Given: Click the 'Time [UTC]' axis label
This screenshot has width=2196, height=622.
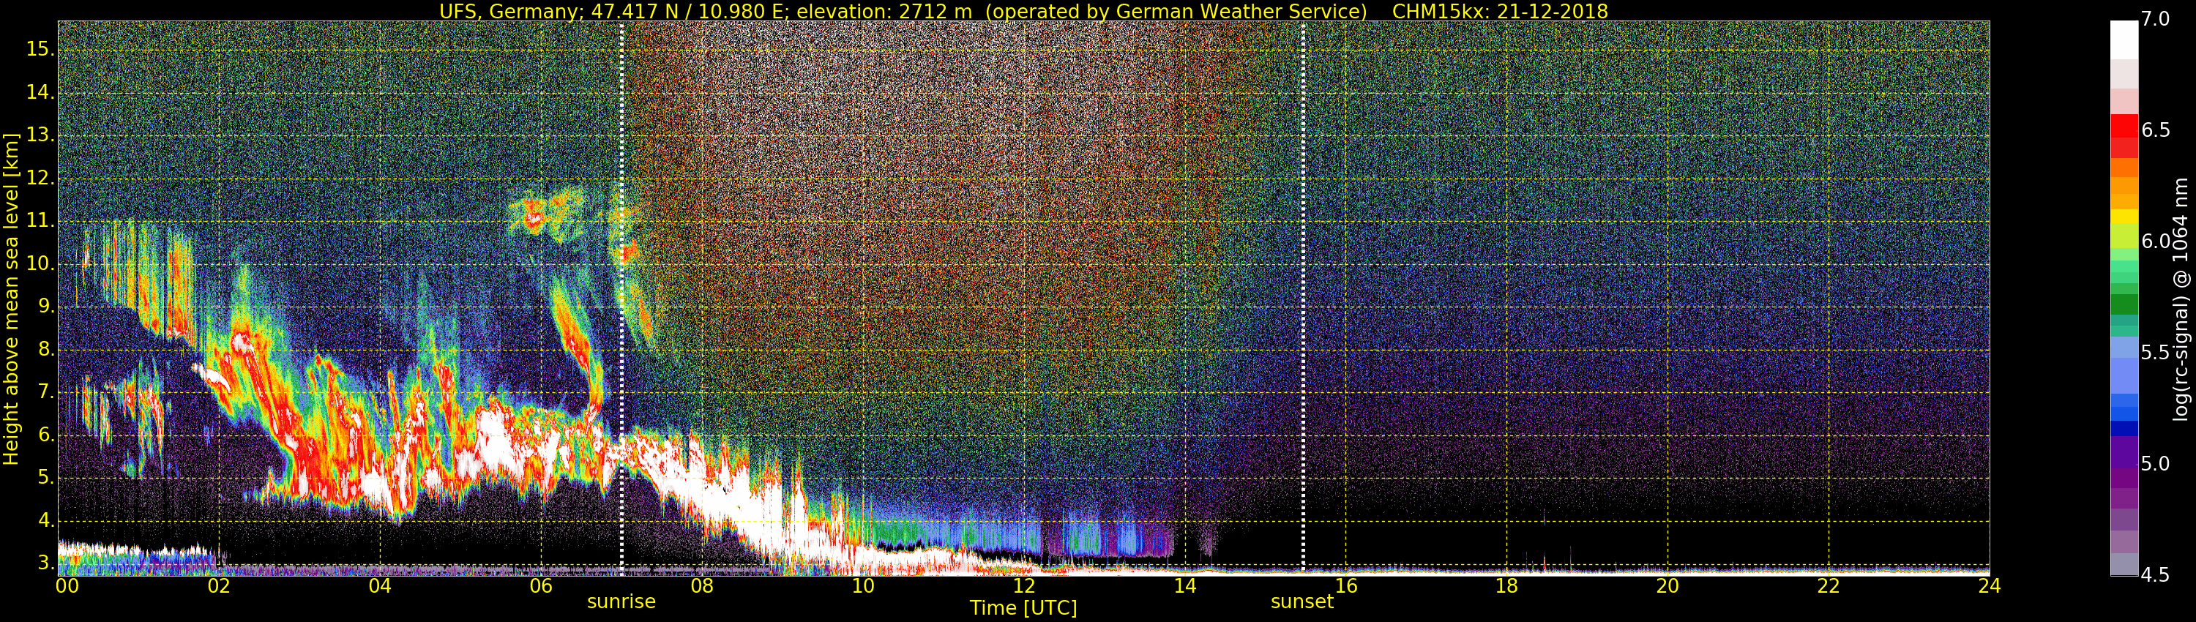Looking at the screenshot, I should [x=1023, y=608].
